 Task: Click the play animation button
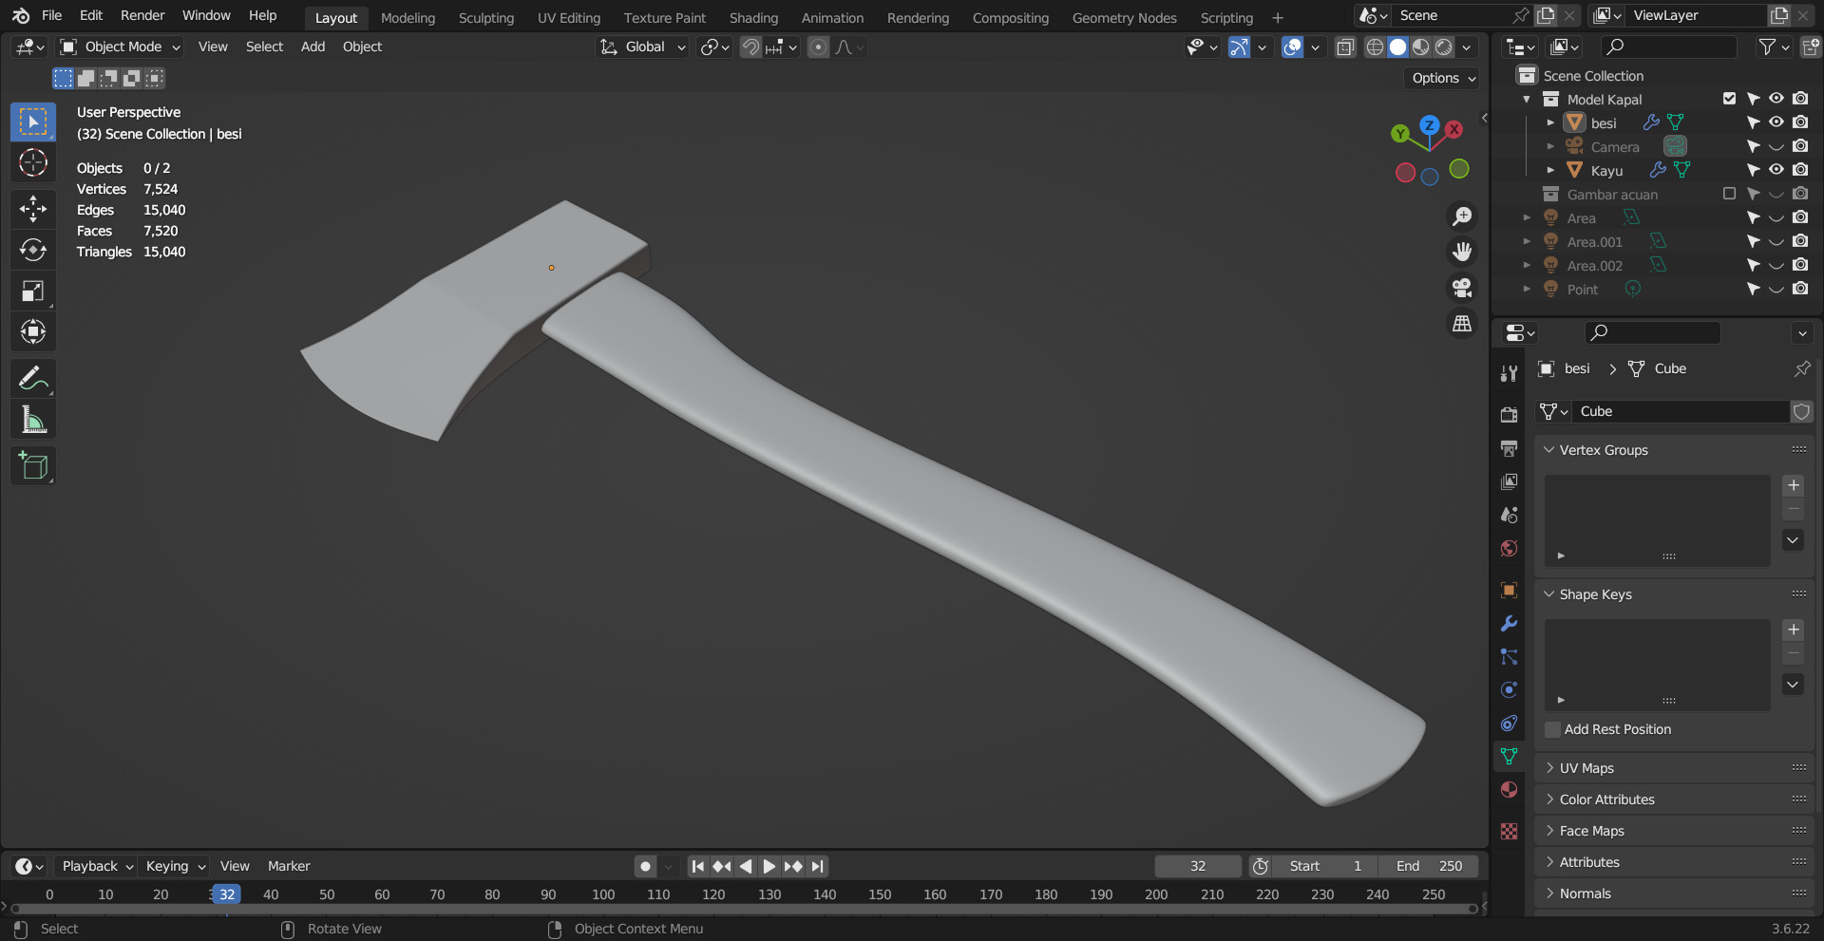(x=769, y=866)
